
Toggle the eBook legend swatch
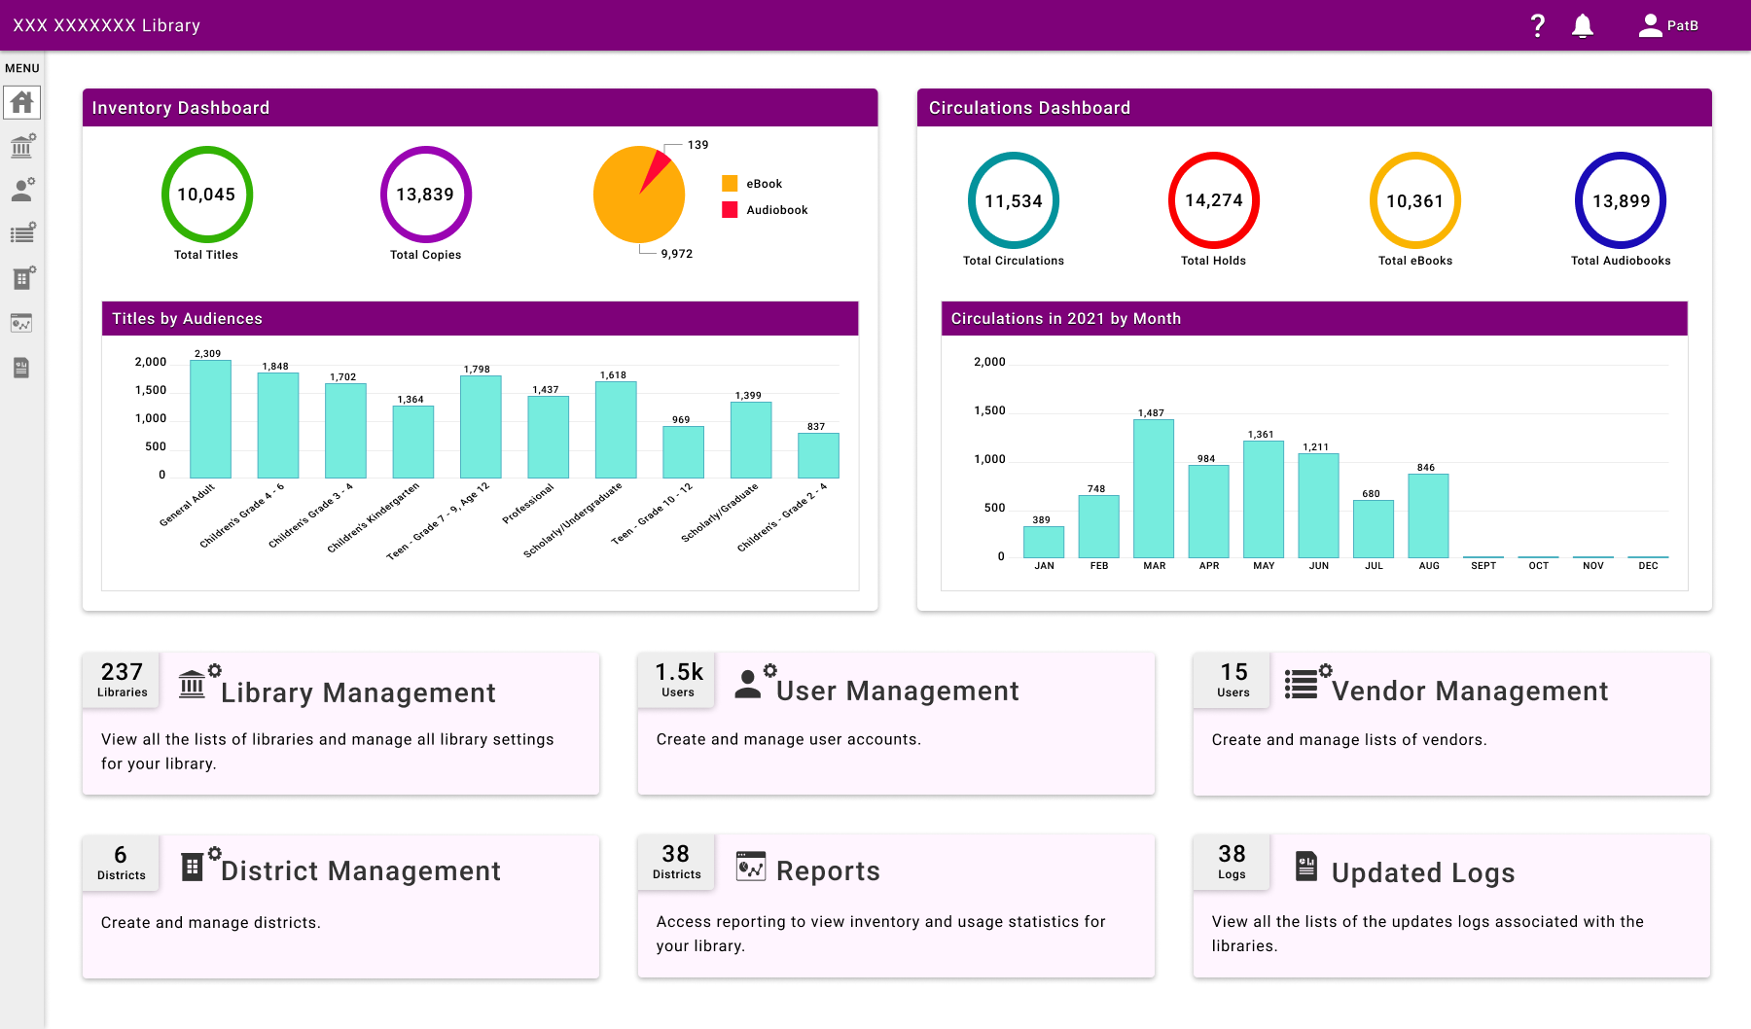(730, 184)
